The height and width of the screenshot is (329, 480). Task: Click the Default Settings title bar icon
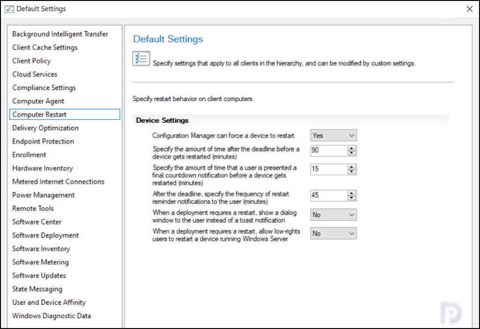[9, 9]
